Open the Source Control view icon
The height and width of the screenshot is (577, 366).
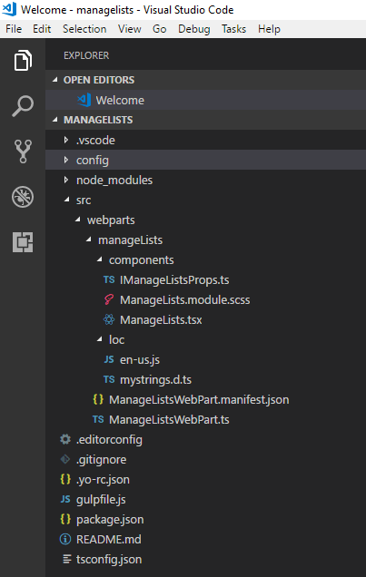[23, 152]
